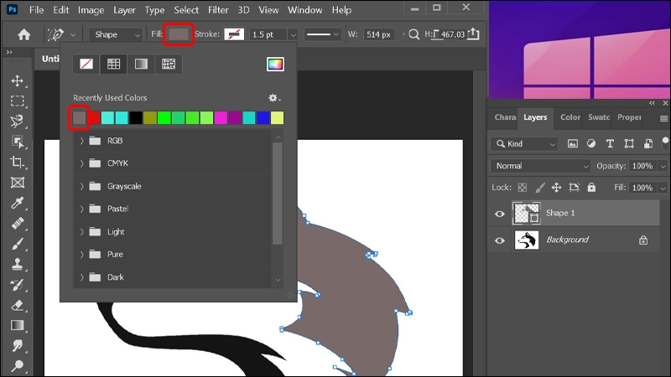671x377 pixels.
Task: Open the File menu
Action: pyautogui.click(x=36, y=10)
